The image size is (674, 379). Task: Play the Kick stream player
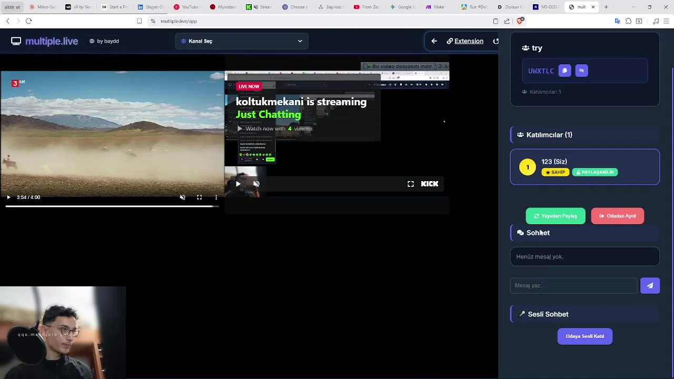pos(238,184)
